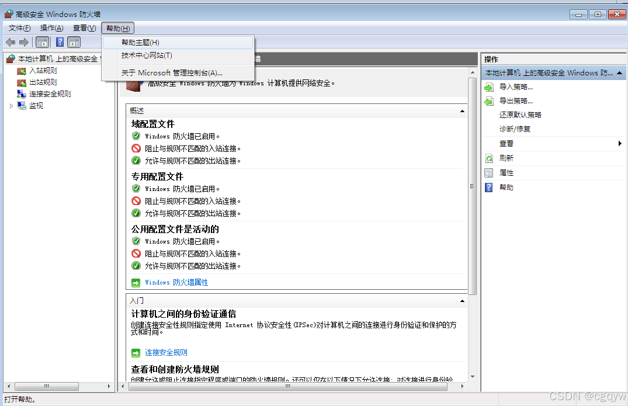
Task: Open the 连接安全规则 link in 入门
Action: (166, 353)
